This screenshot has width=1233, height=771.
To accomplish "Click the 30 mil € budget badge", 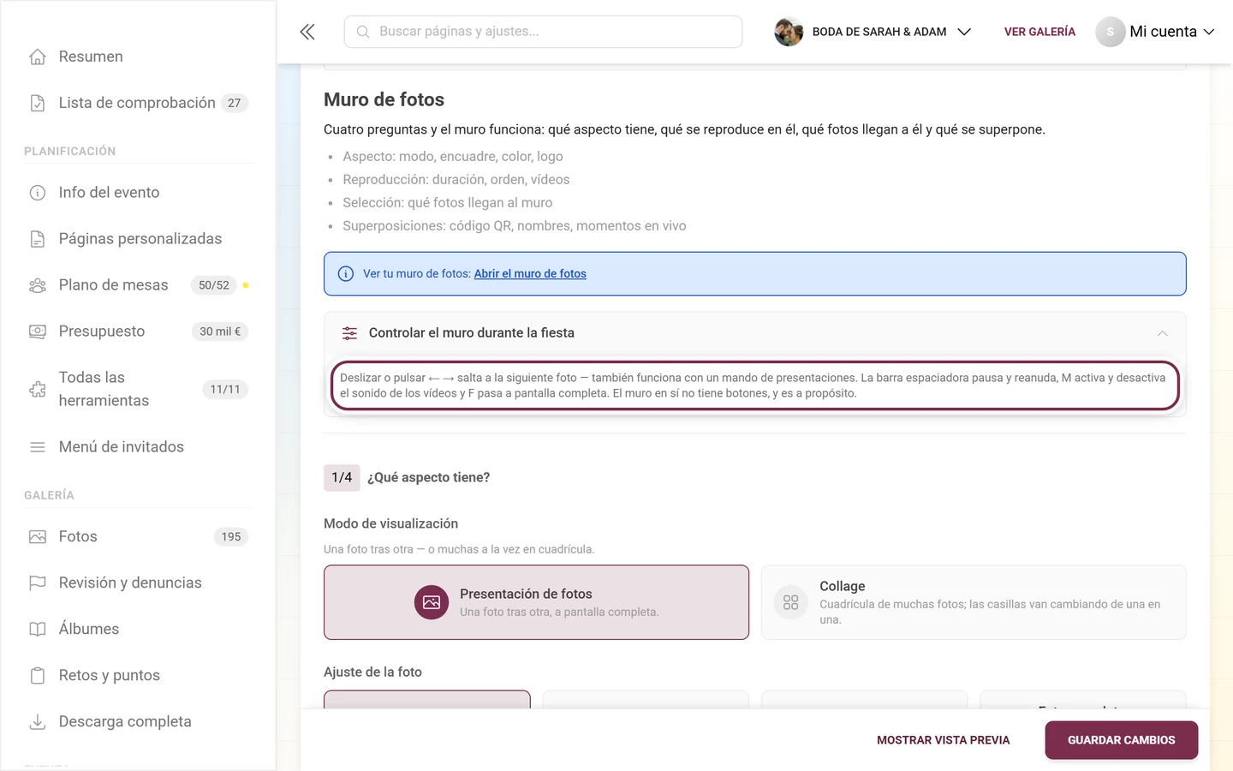I will [x=220, y=332].
